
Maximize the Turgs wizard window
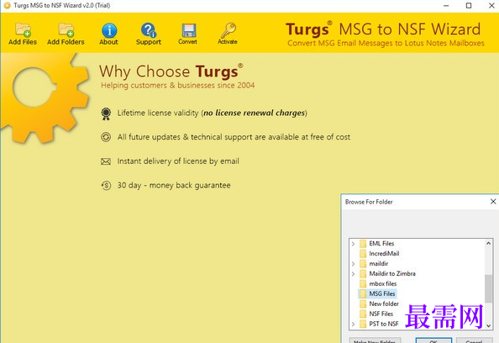[x=469, y=6]
